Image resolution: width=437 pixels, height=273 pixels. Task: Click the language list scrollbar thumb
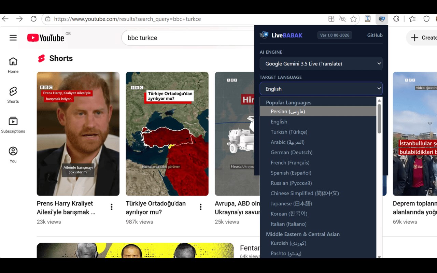tap(379, 119)
